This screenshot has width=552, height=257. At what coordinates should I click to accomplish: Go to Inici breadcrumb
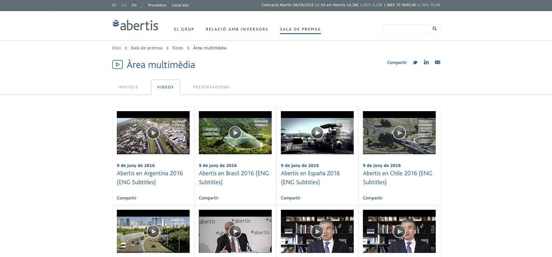click(116, 48)
